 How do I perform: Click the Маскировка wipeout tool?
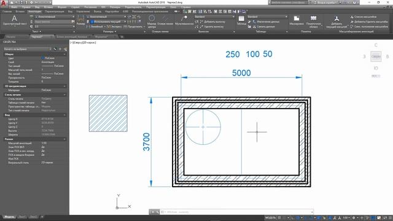tap(297, 20)
